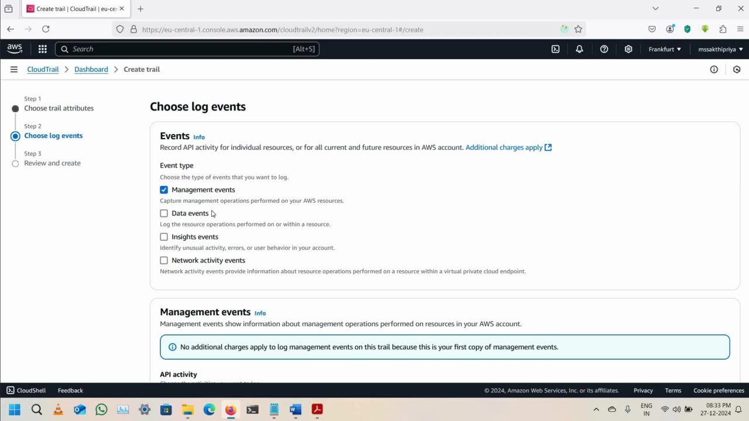Open Firefox tab list button
The height and width of the screenshot is (421, 749).
click(x=8, y=9)
